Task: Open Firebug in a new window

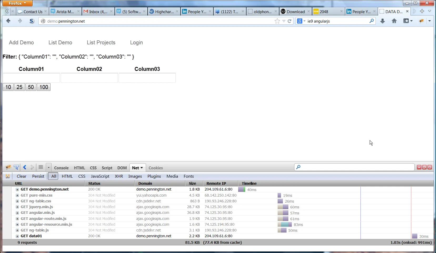Action: coord(424,167)
